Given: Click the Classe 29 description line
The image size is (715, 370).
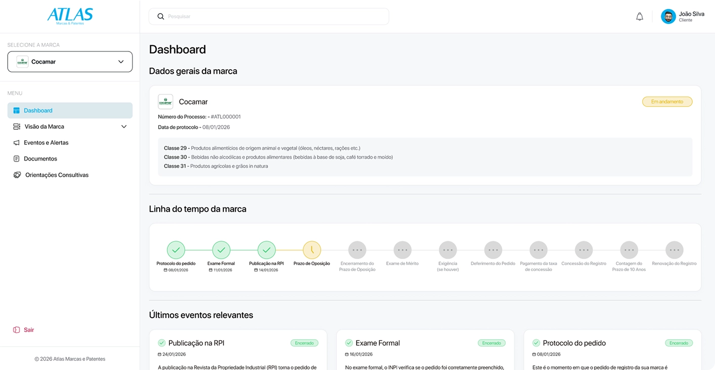Looking at the screenshot, I should pyautogui.click(x=262, y=148).
